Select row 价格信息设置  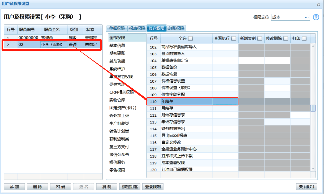(229, 81)
